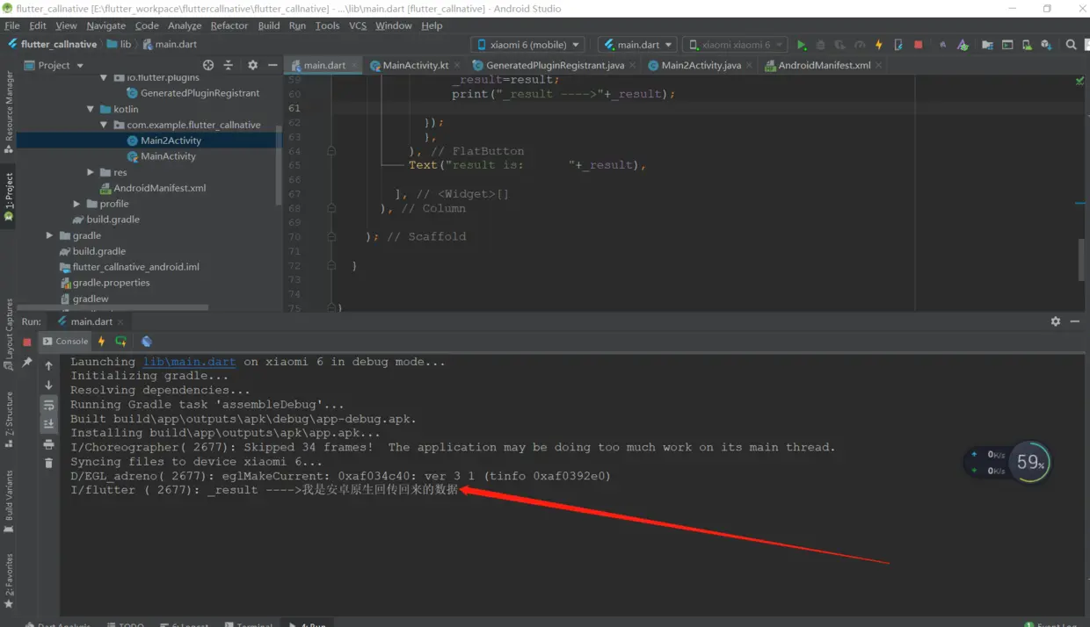Click the Debug bug icon in toolbar

pyautogui.click(x=821, y=45)
